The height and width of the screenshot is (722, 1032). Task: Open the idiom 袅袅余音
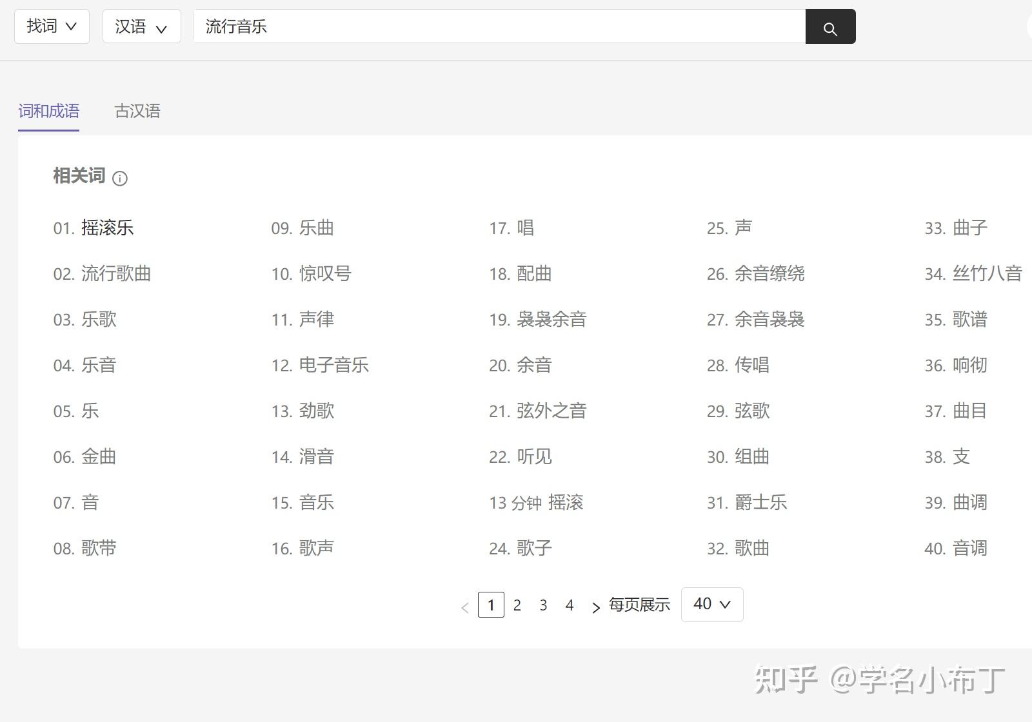(x=551, y=319)
